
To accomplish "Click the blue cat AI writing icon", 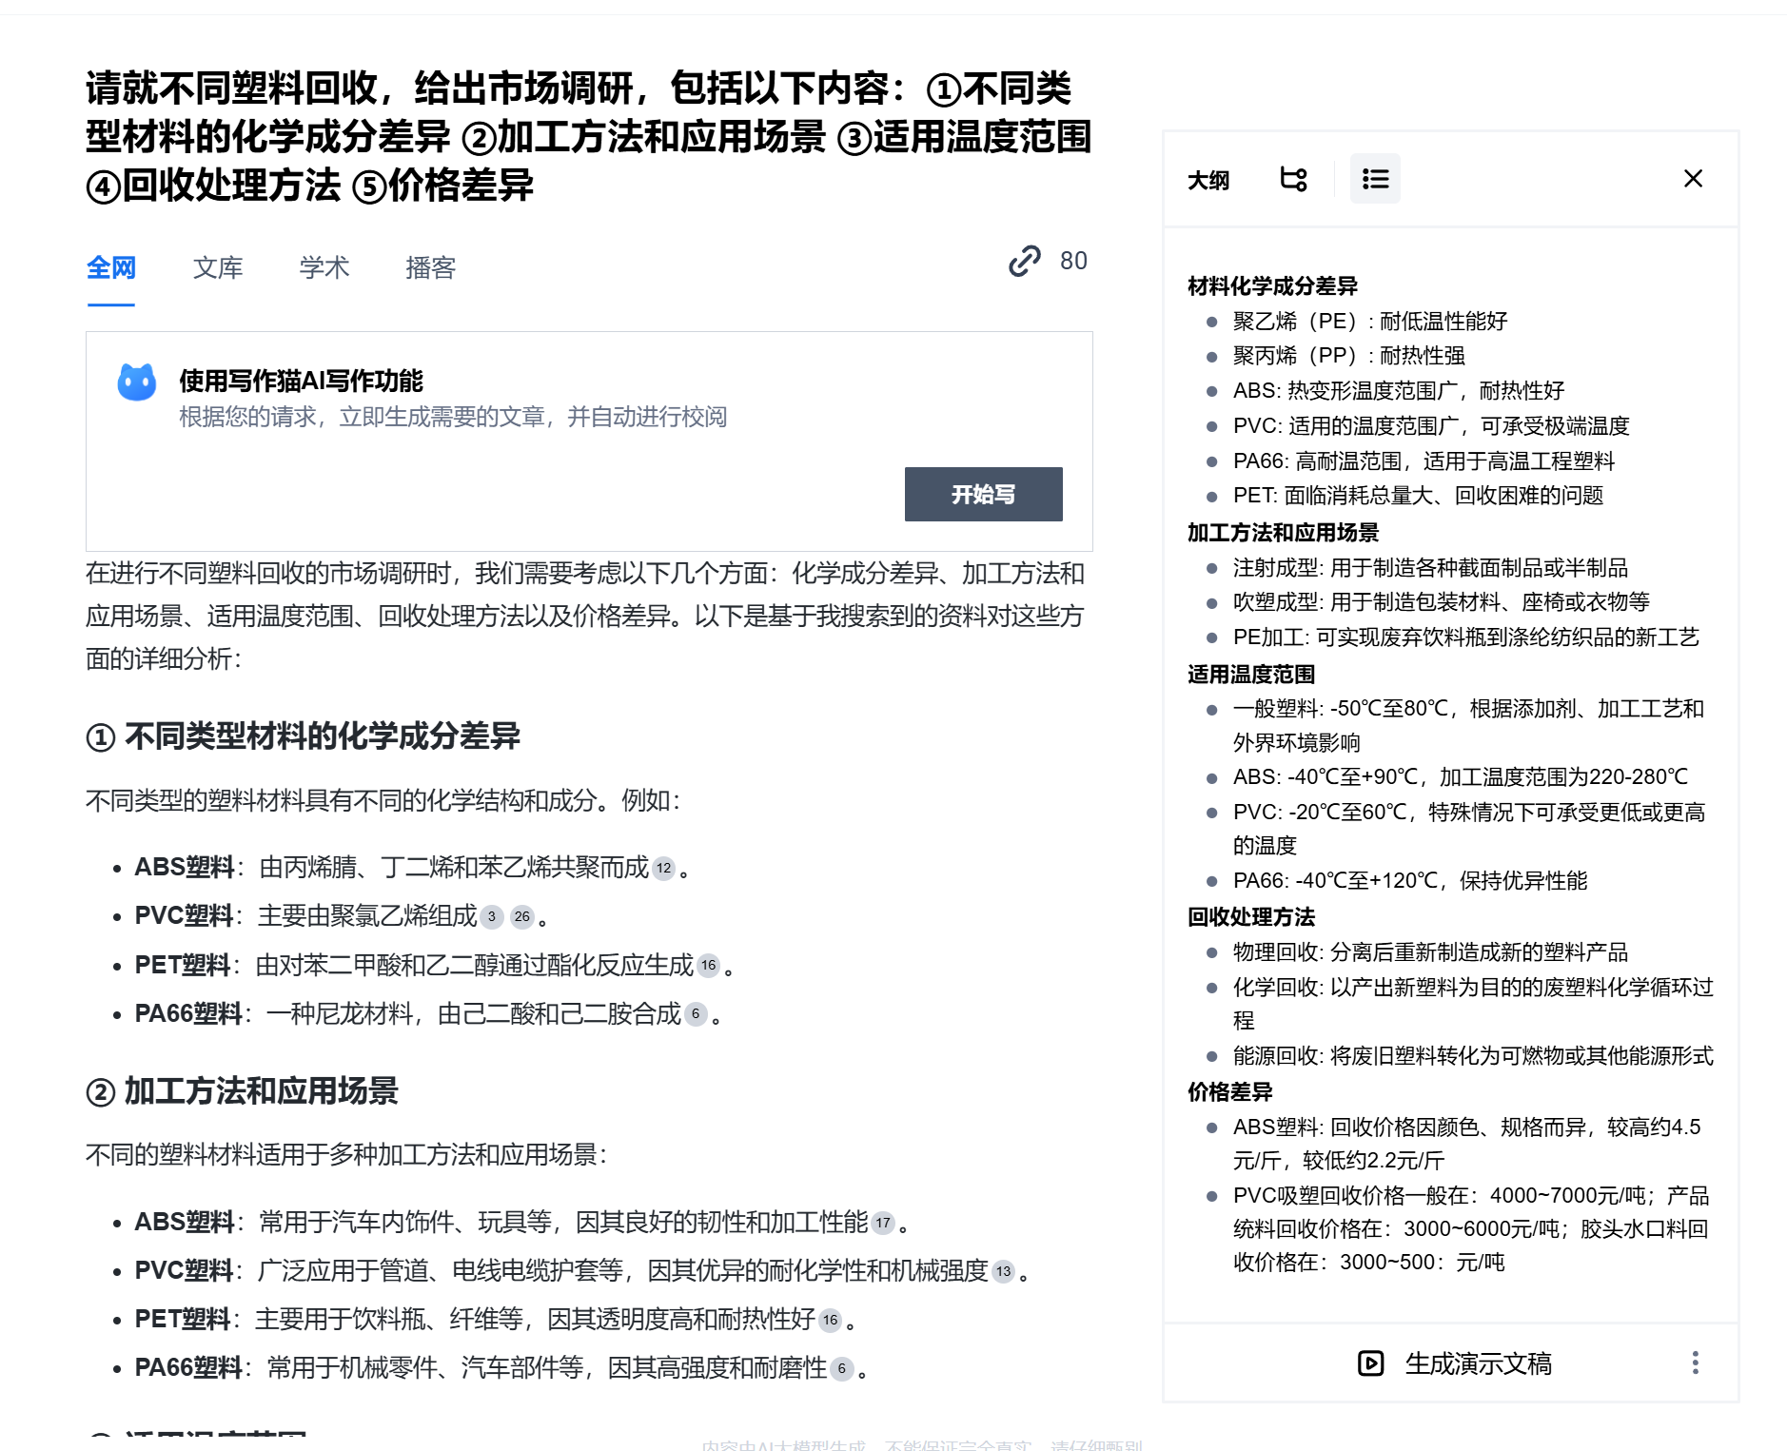I will tap(137, 382).
